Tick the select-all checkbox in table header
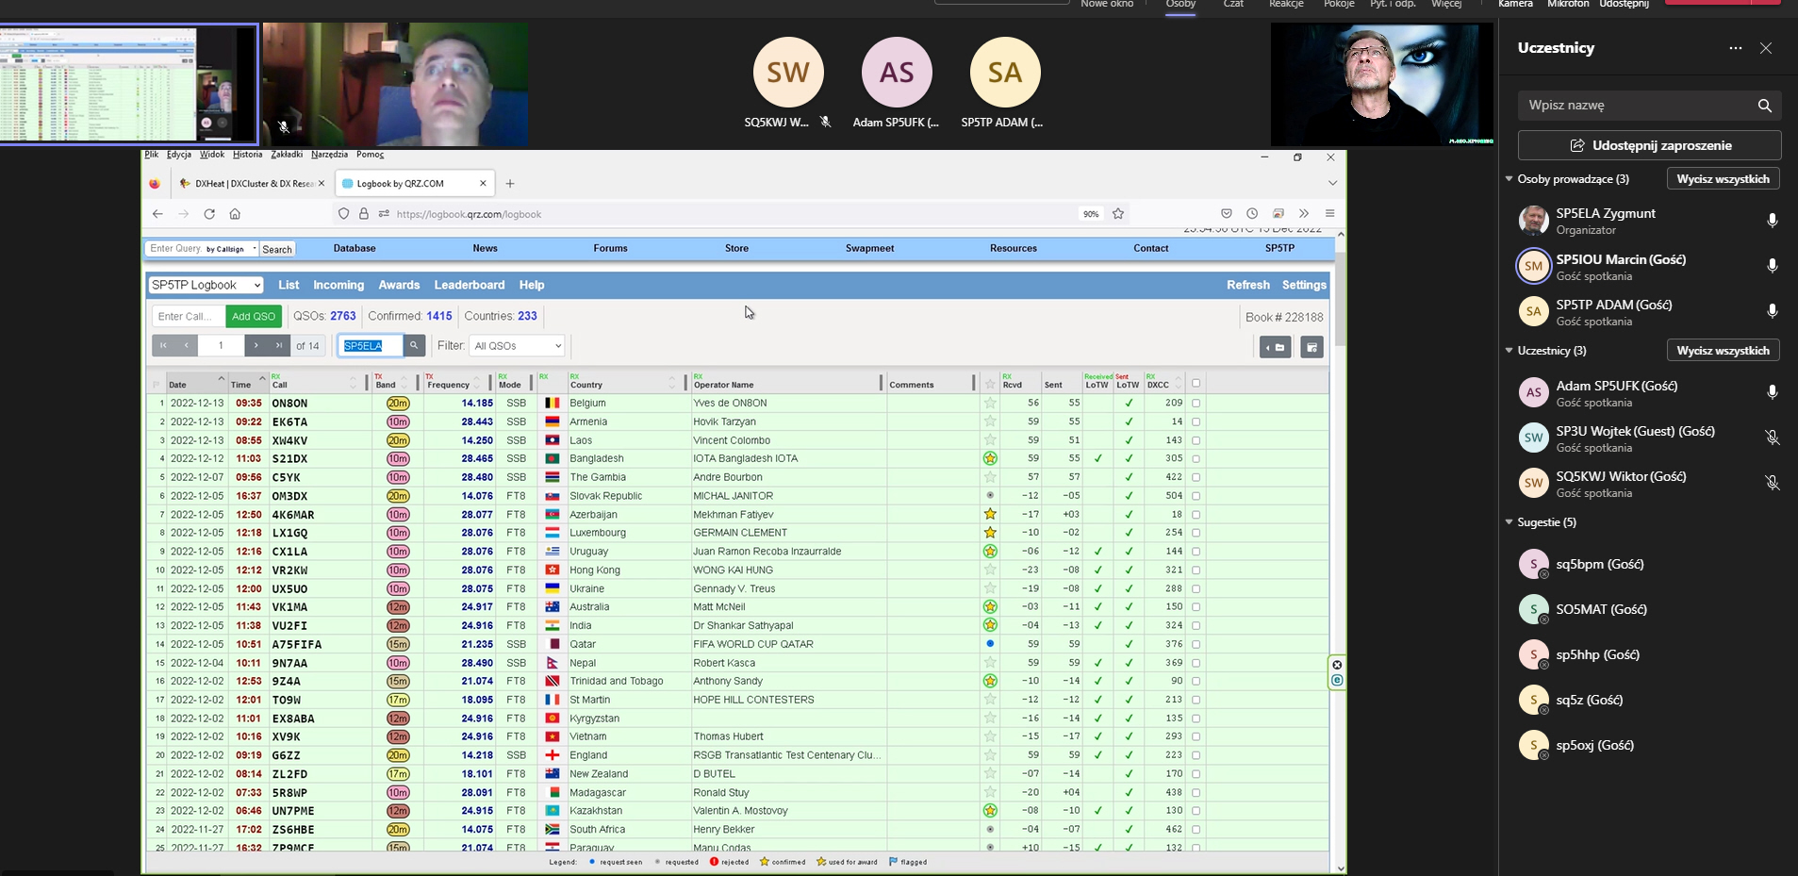 (x=1196, y=384)
